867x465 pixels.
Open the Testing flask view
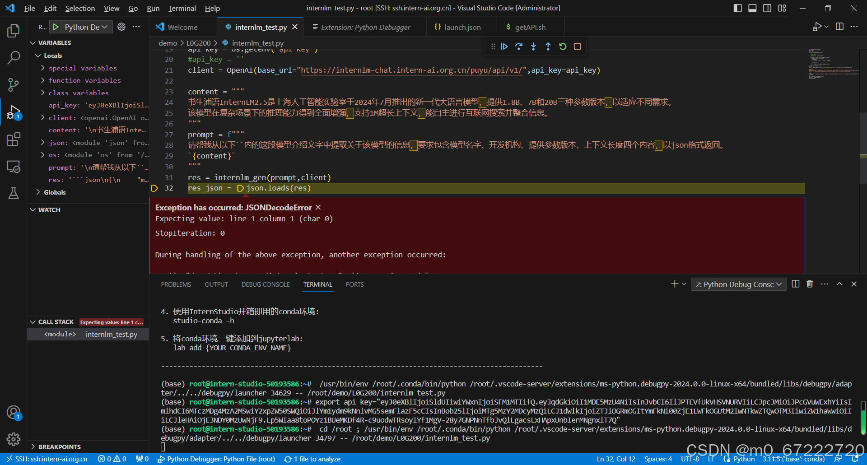click(14, 194)
